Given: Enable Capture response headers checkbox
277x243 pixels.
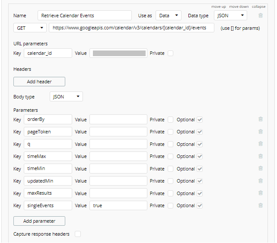Looking at the screenshot, I should coord(78,234).
